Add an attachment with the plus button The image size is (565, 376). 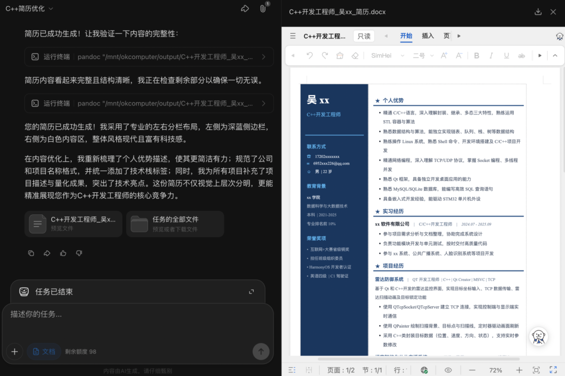(15, 351)
